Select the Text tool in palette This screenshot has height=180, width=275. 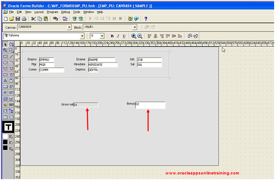(x=5, y=80)
